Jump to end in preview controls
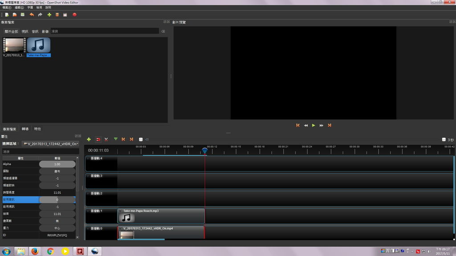 [x=330, y=125]
